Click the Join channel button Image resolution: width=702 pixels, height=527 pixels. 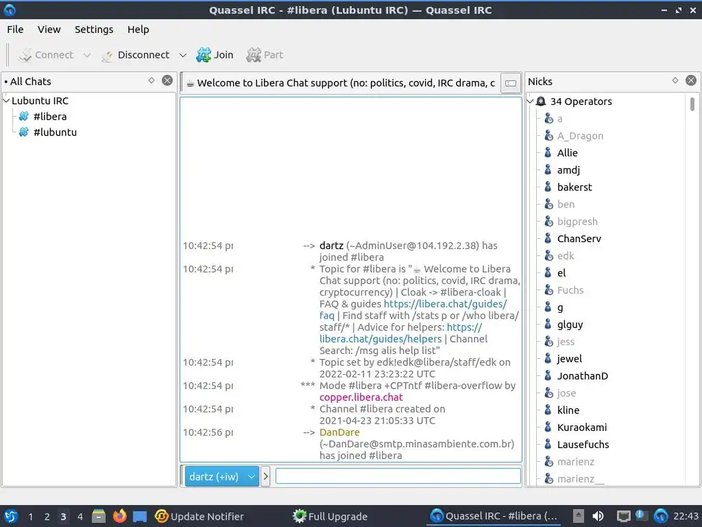pyautogui.click(x=215, y=55)
